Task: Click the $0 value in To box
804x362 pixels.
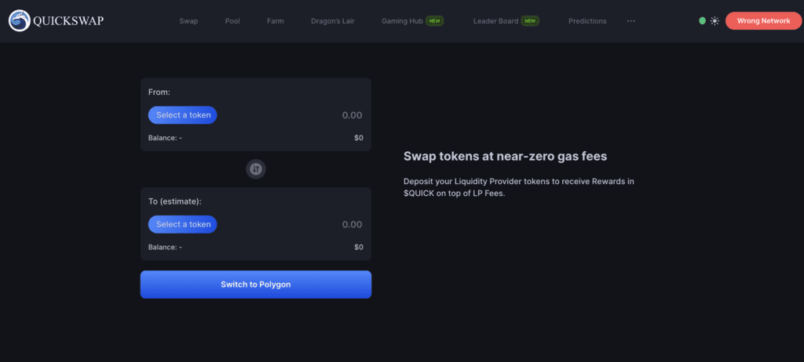Action: click(358, 247)
